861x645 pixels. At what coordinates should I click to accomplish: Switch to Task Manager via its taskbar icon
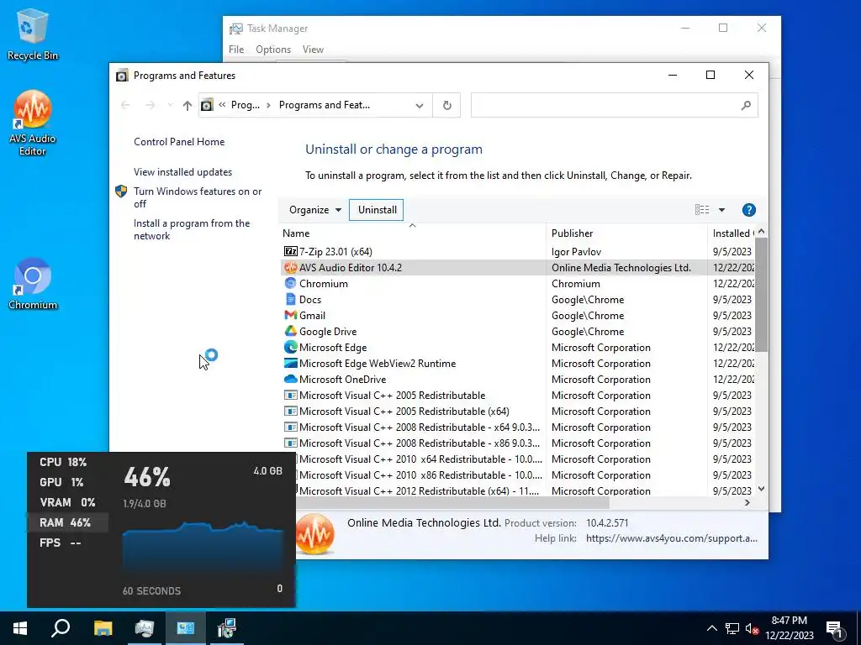[144, 628]
